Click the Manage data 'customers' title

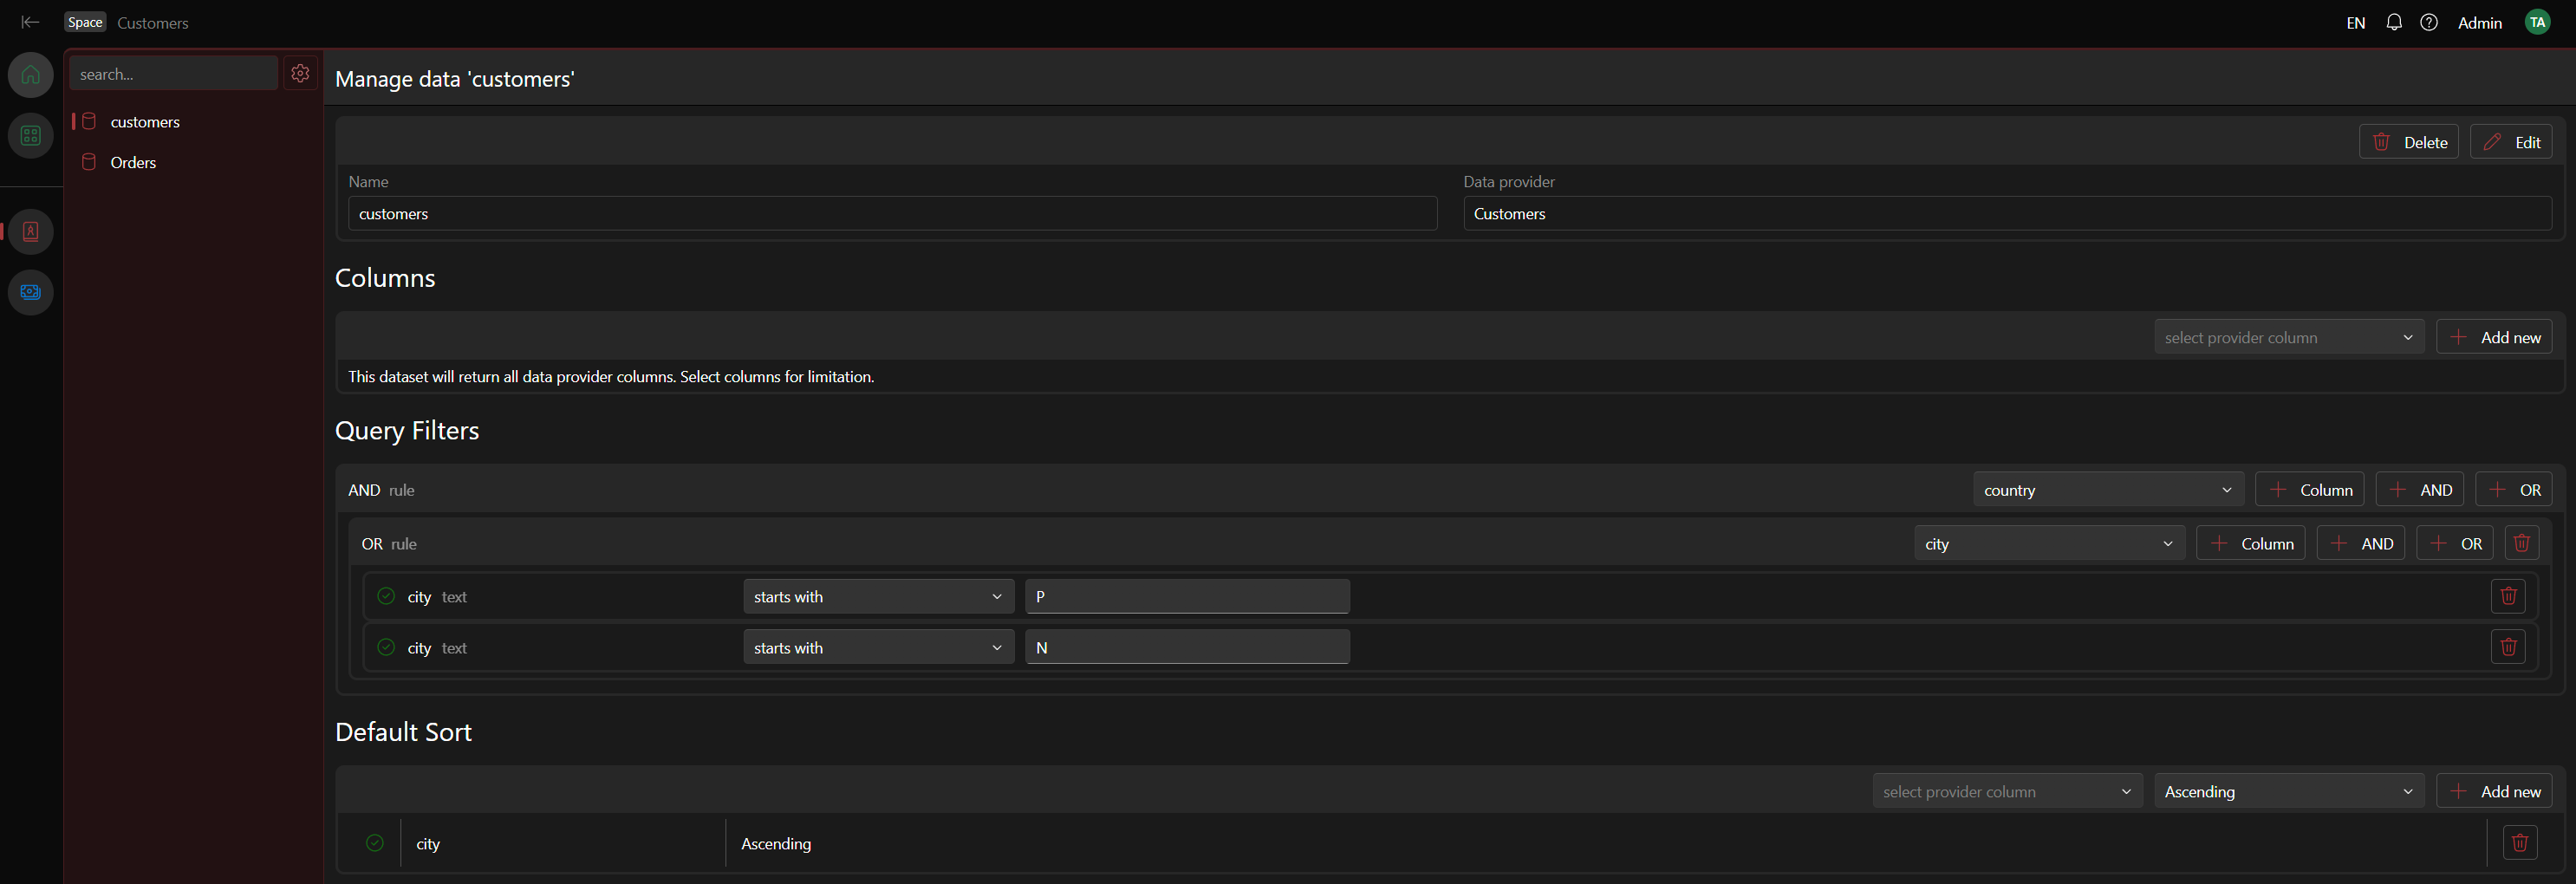454,79
